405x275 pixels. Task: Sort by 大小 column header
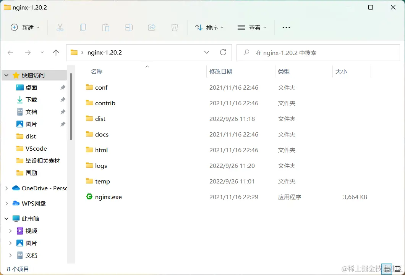[341, 71]
